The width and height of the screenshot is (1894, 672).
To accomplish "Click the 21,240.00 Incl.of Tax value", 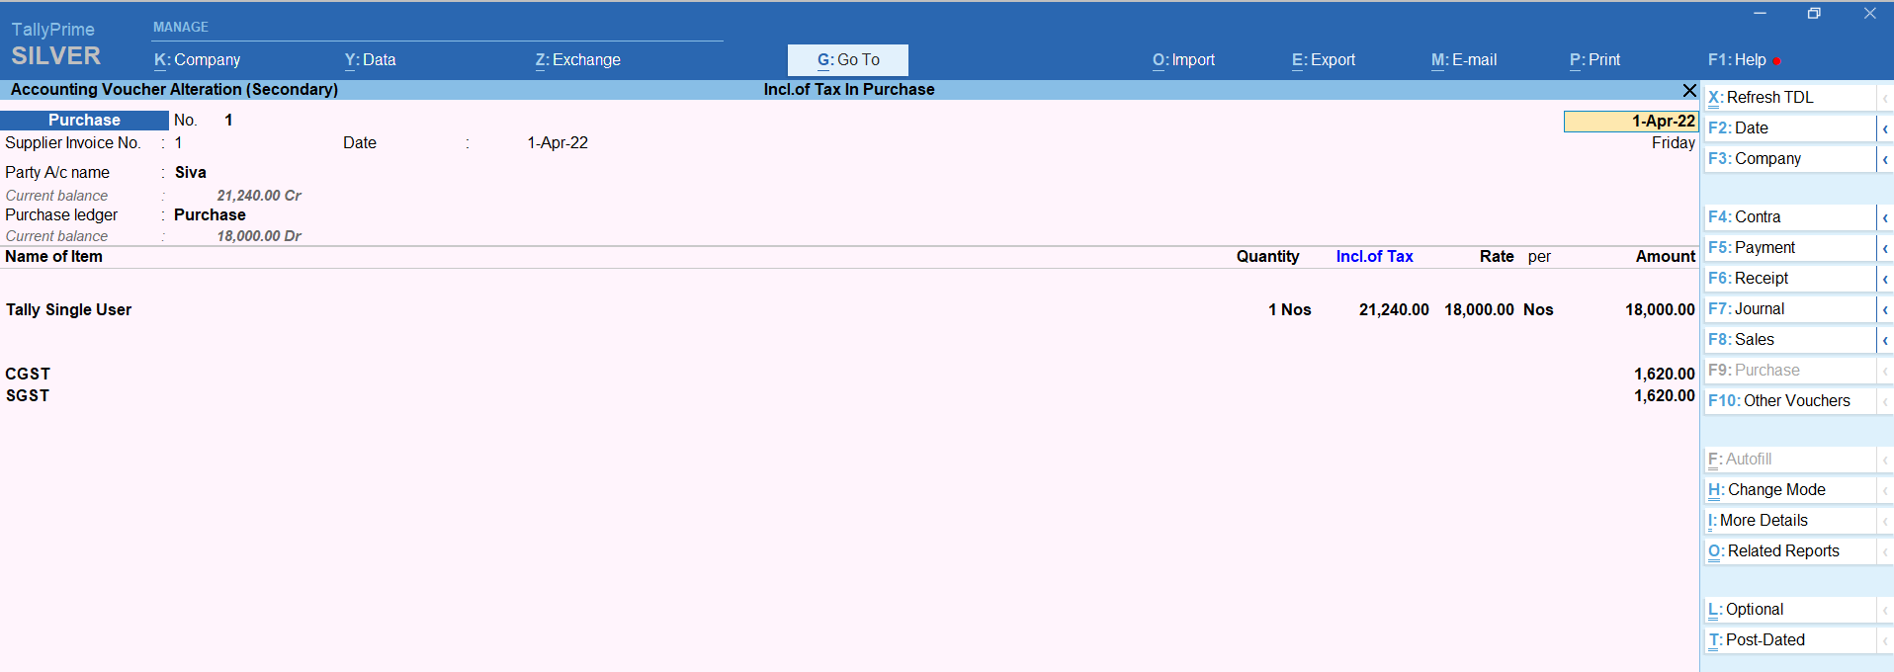I will [x=1394, y=310].
